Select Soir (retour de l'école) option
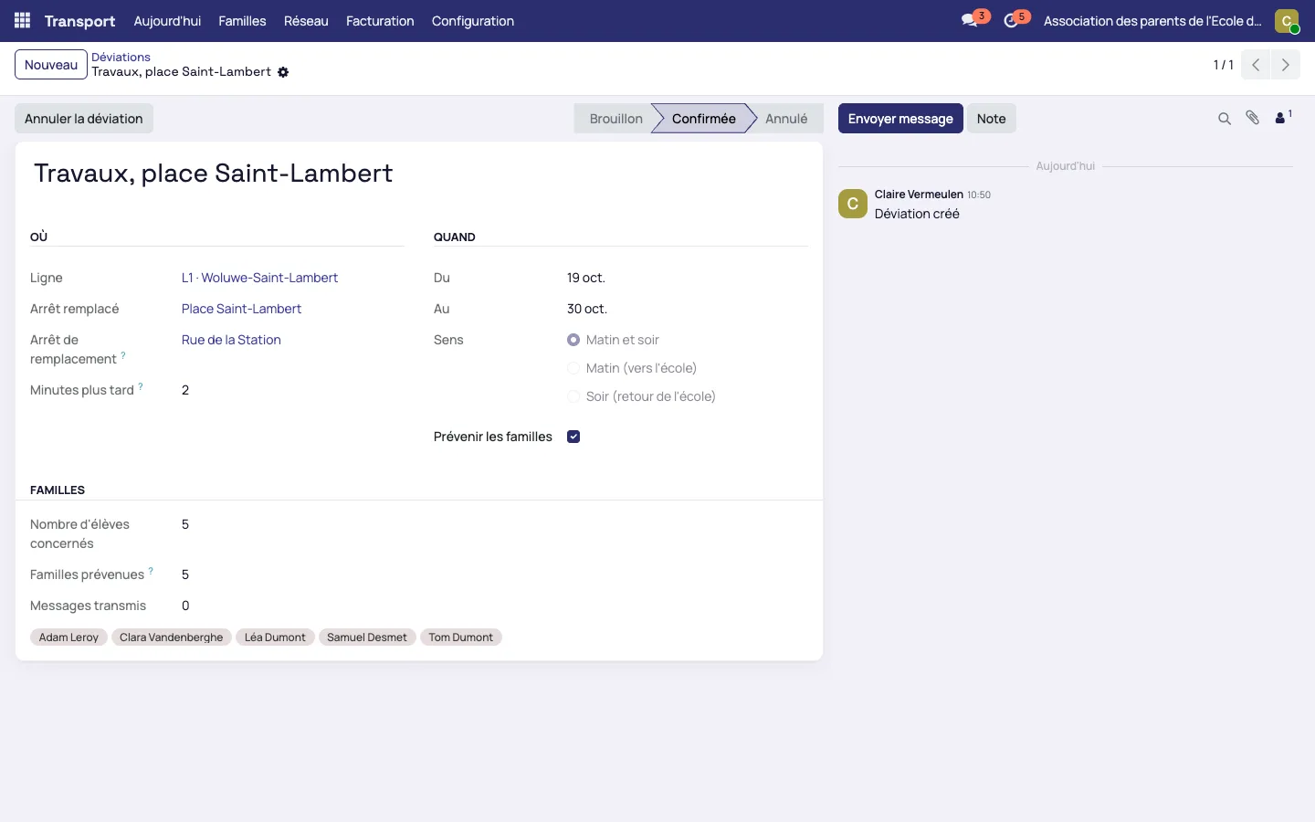 click(573, 396)
